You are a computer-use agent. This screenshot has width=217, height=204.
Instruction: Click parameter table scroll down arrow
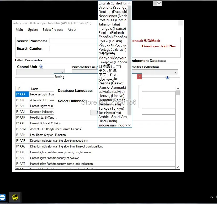178,167
